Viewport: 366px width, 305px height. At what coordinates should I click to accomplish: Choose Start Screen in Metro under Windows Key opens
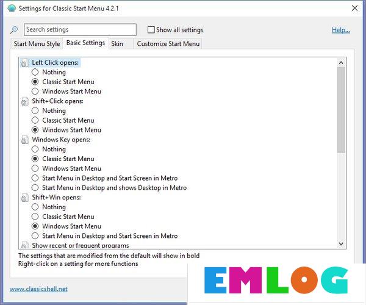pyautogui.click(x=35, y=178)
